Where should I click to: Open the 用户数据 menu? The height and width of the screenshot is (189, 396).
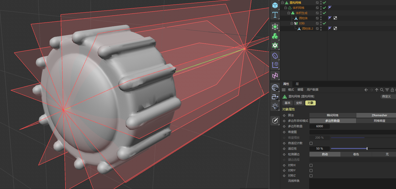tap(312, 90)
